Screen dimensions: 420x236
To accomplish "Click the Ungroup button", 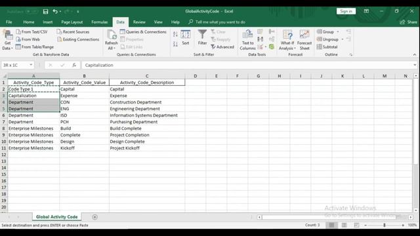I will (x=328, y=39).
